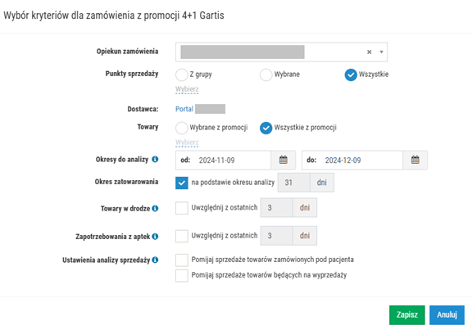Viewport: 472px width, 330px height.
Task: Click info icon next to Okresy do analizy
Action: coord(155,159)
